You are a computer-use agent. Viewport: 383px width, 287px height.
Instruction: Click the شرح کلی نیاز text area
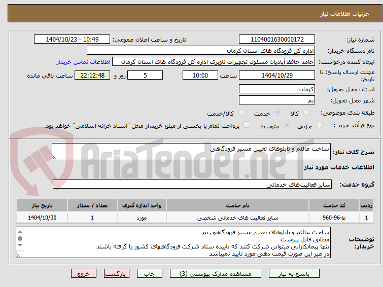click(191, 152)
